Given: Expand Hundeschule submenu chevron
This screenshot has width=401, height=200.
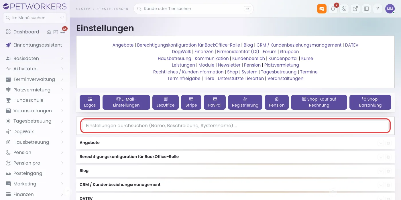Looking at the screenshot, I should pyautogui.click(x=62, y=100).
